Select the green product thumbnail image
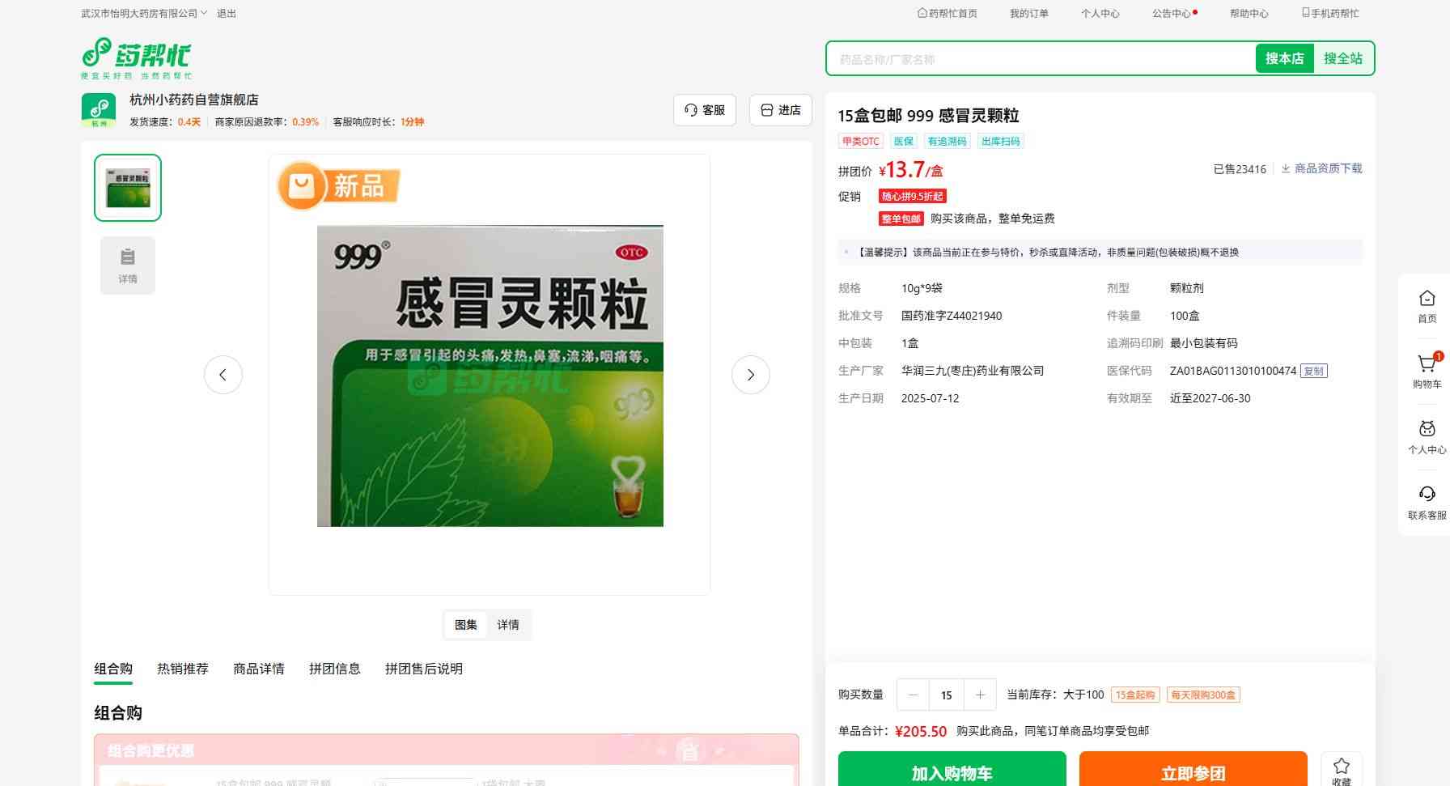1450x786 pixels. click(x=128, y=188)
